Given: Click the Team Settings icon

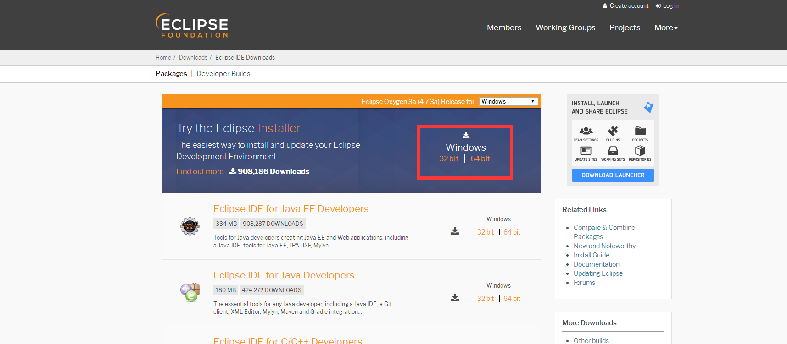Looking at the screenshot, I should point(586,131).
